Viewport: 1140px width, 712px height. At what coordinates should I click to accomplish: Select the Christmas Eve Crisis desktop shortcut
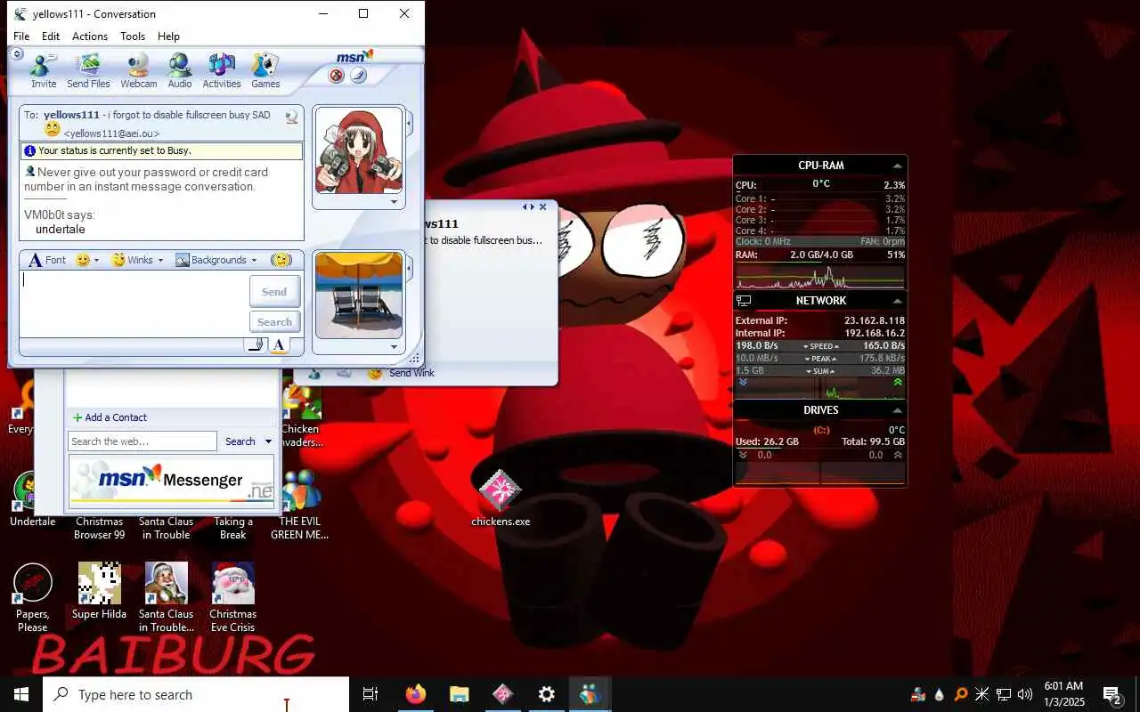point(232,598)
